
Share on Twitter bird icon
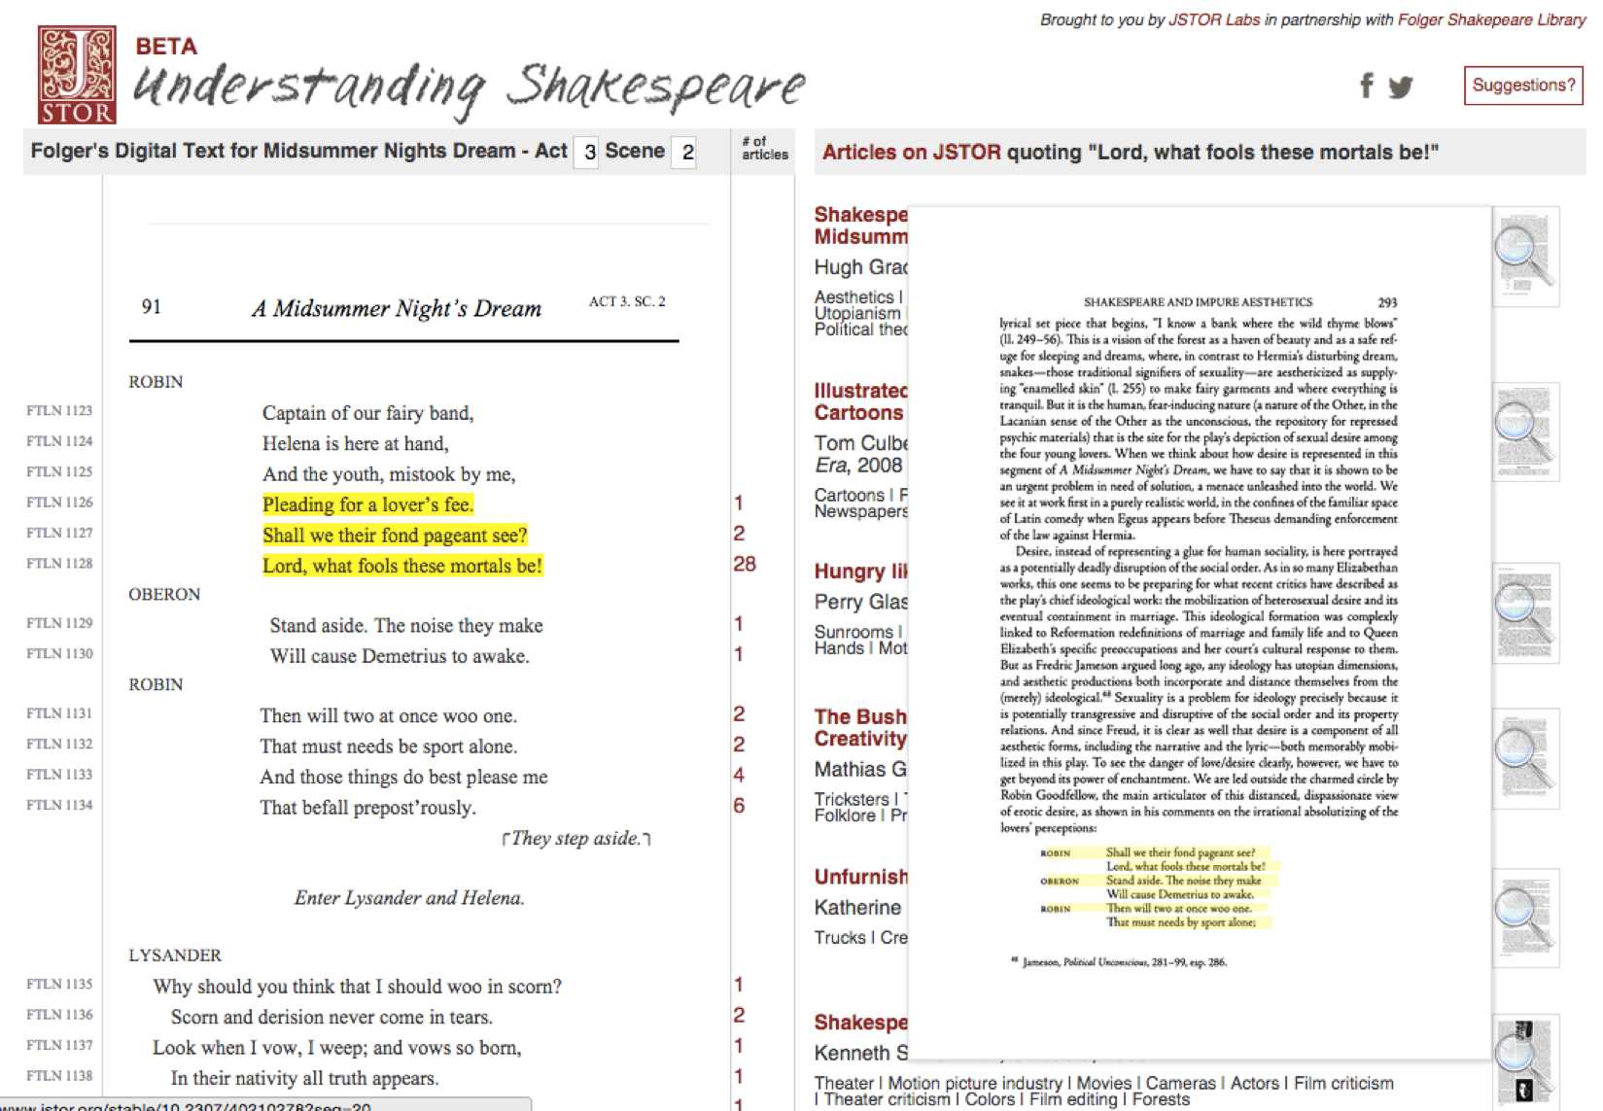coord(1401,87)
